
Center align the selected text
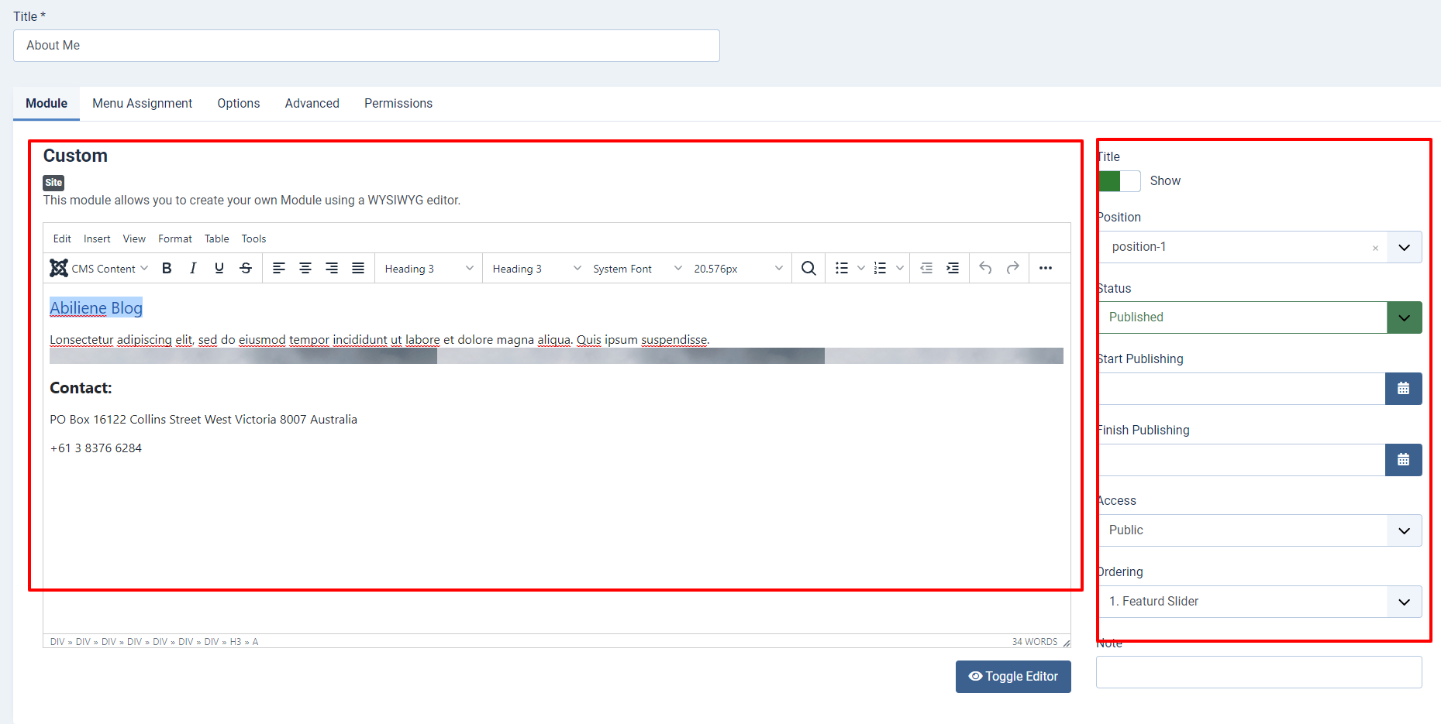tap(305, 268)
